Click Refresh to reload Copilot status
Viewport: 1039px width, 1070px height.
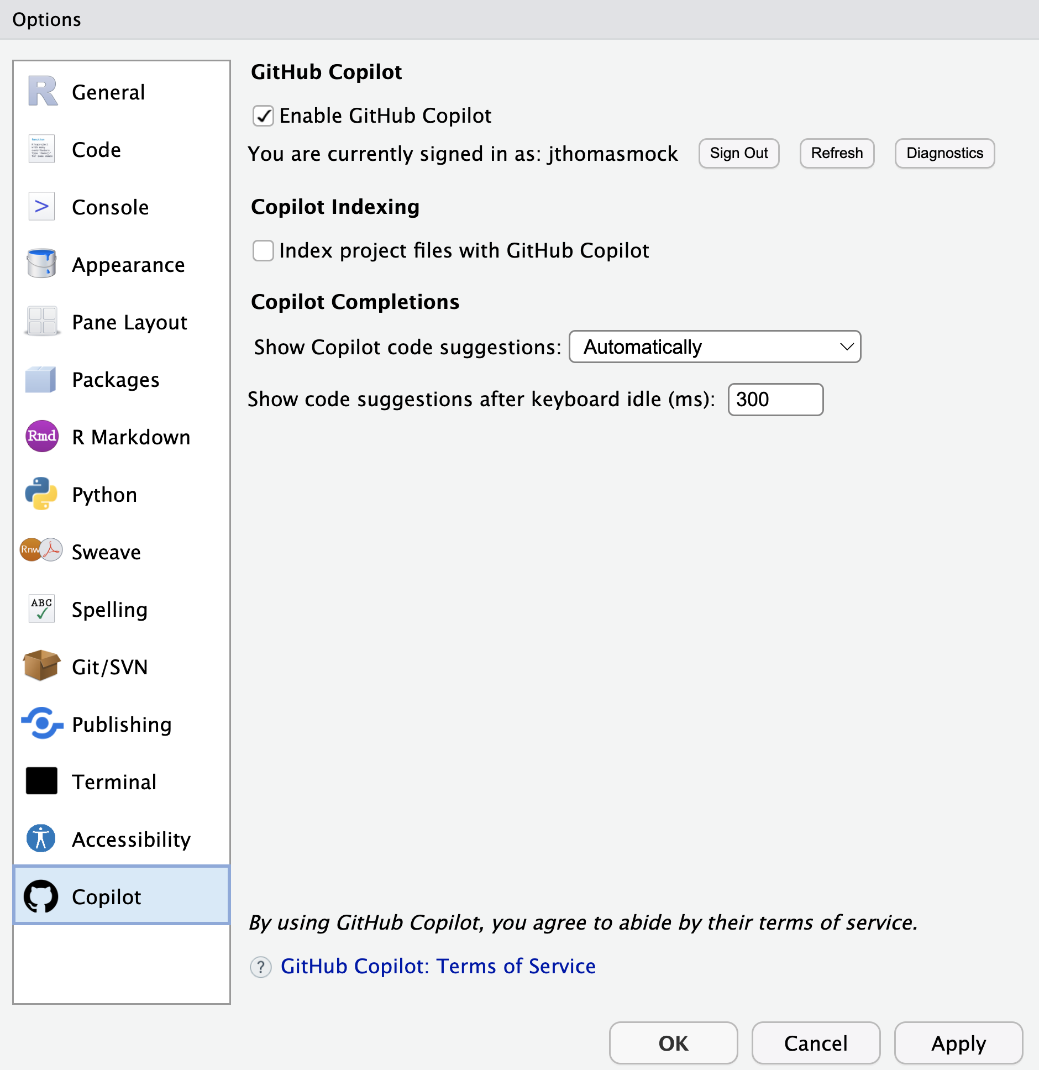coord(837,153)
